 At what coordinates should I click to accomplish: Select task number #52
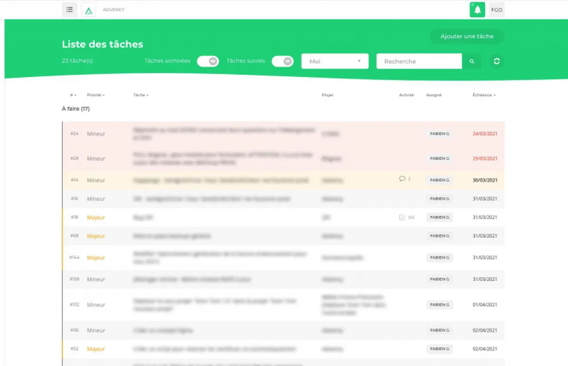tap(74, 349)
